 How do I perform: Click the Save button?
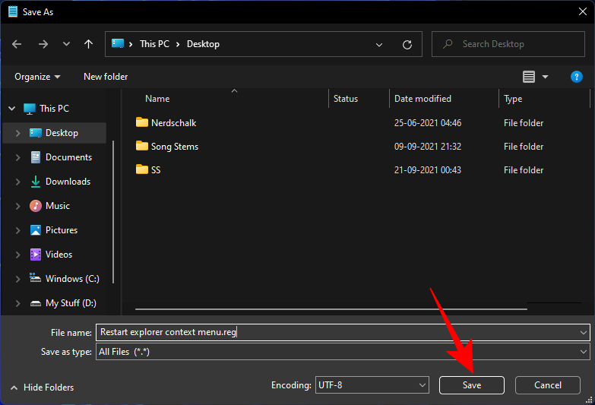[x=472, y=385]
